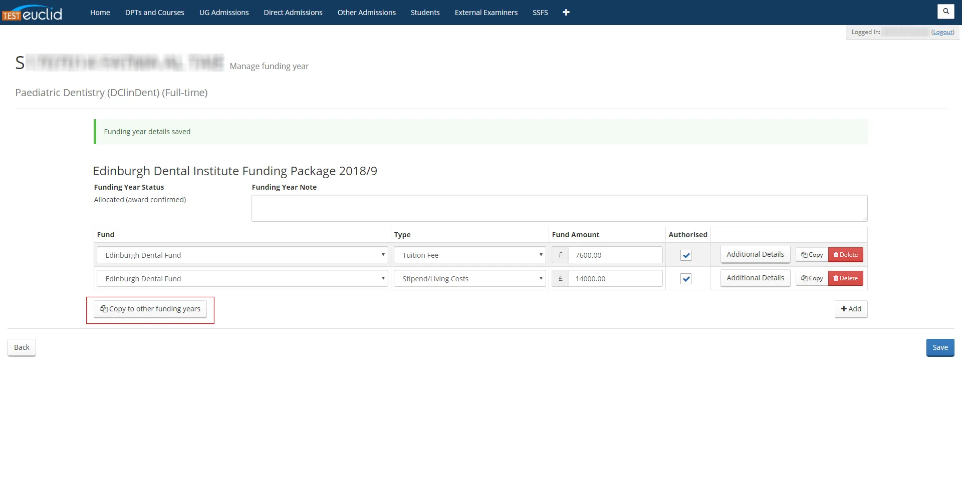Click the Copy button on the Stipend/Living Costs row

tap(811, 278)
